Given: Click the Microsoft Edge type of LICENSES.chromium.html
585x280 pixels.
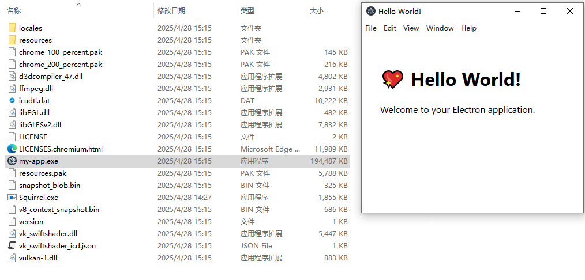Looking at the screenshot, I should (270, 149).
